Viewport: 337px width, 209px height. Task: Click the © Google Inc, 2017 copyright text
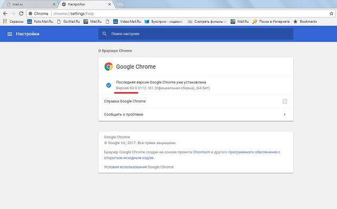[x=140, y=143]
